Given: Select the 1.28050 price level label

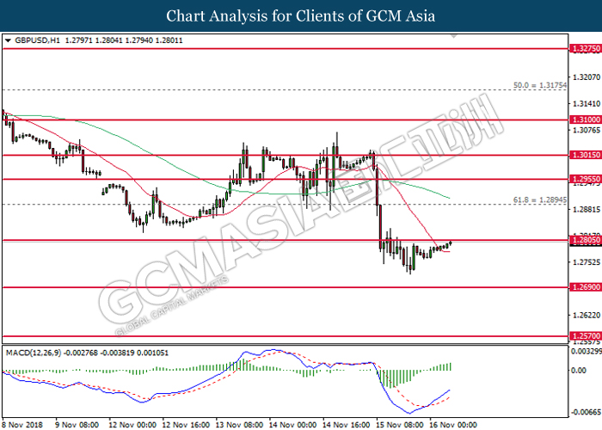Looking at the screenshot, I should tap(586, 240).
